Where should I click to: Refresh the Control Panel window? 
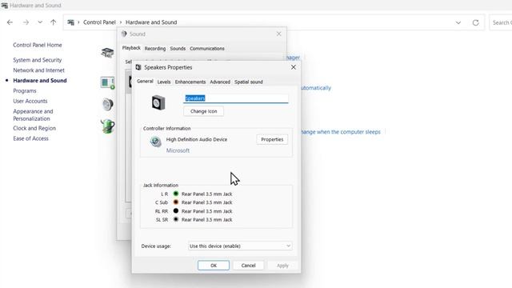(x=475, y=22)
